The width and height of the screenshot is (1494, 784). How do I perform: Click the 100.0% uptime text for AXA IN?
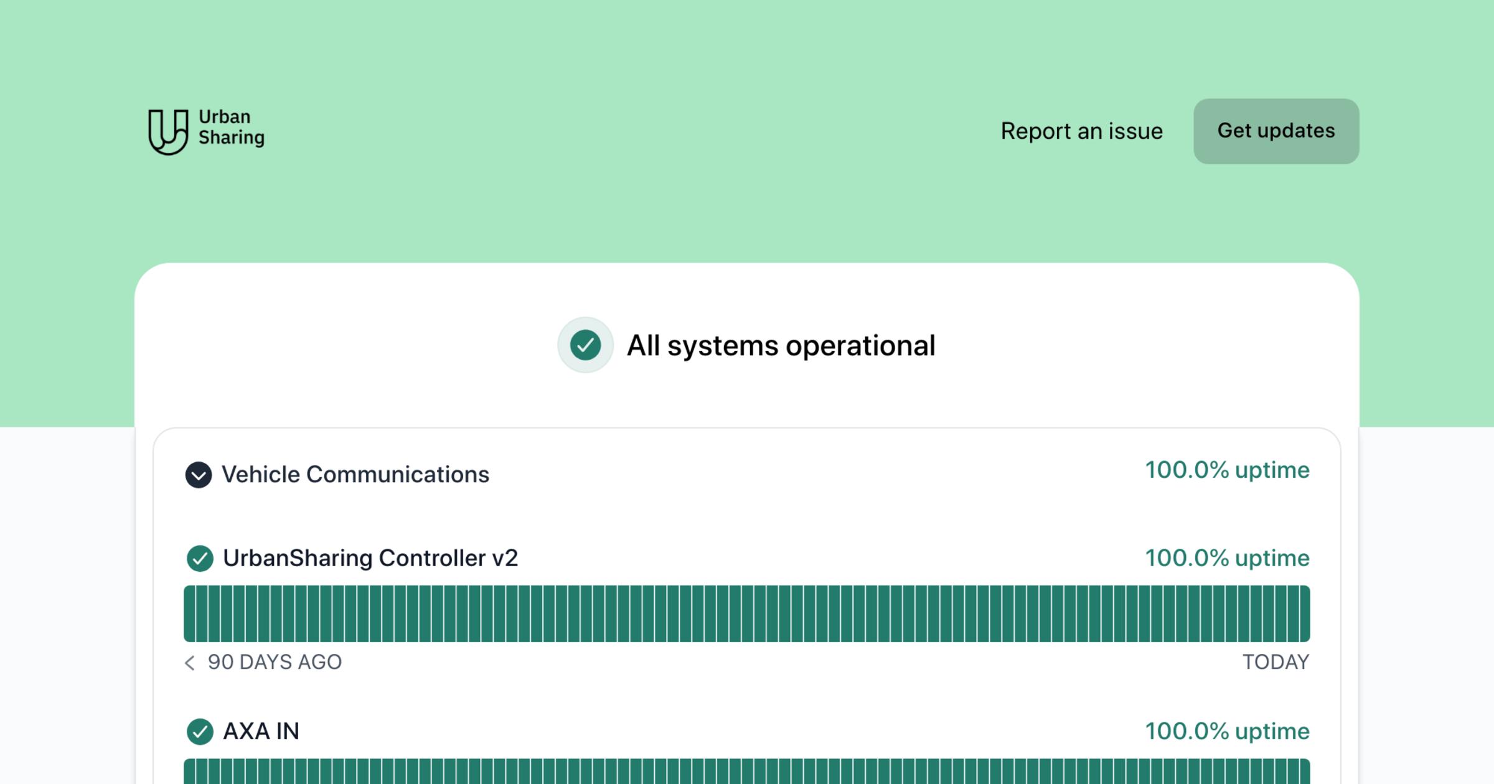tap(1227, 731)
